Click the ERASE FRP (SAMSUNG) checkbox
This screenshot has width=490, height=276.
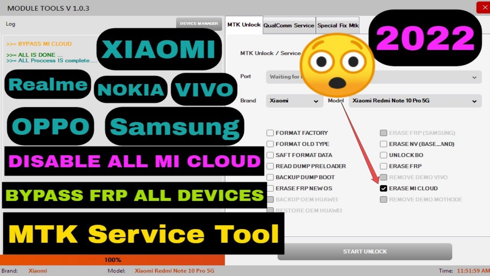[383, 133]
